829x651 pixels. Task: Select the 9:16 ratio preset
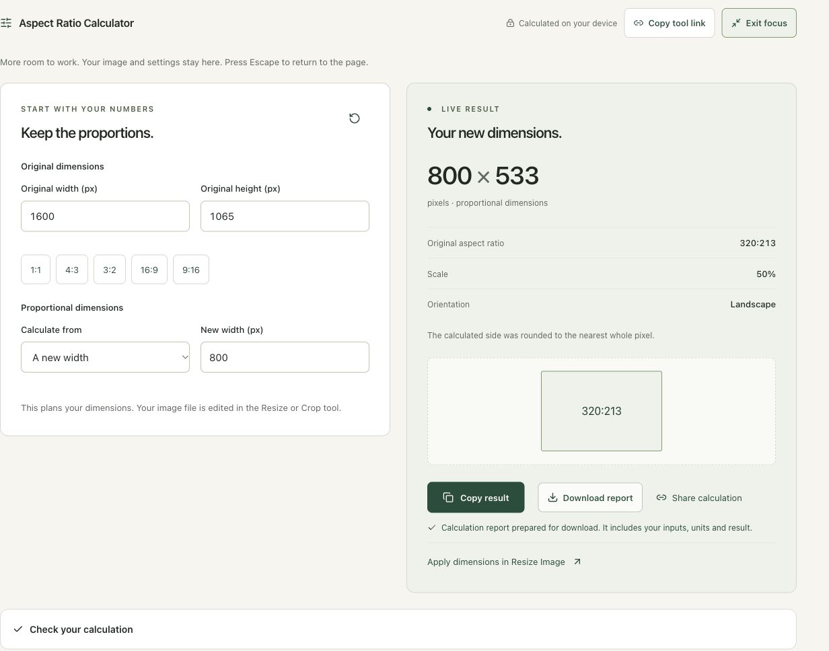pyautogui.click(x=191, y=270)
